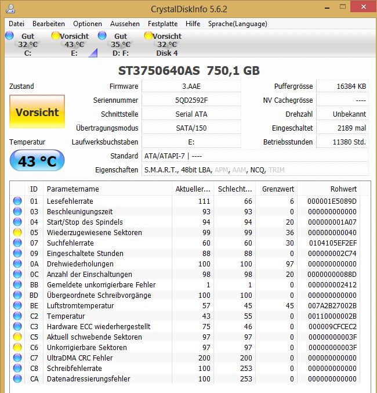This screenshot has height=393, width=377.
Task: Select Wiederzugewiesene Sektoren parameter name
Action: [x=94, y=232]
